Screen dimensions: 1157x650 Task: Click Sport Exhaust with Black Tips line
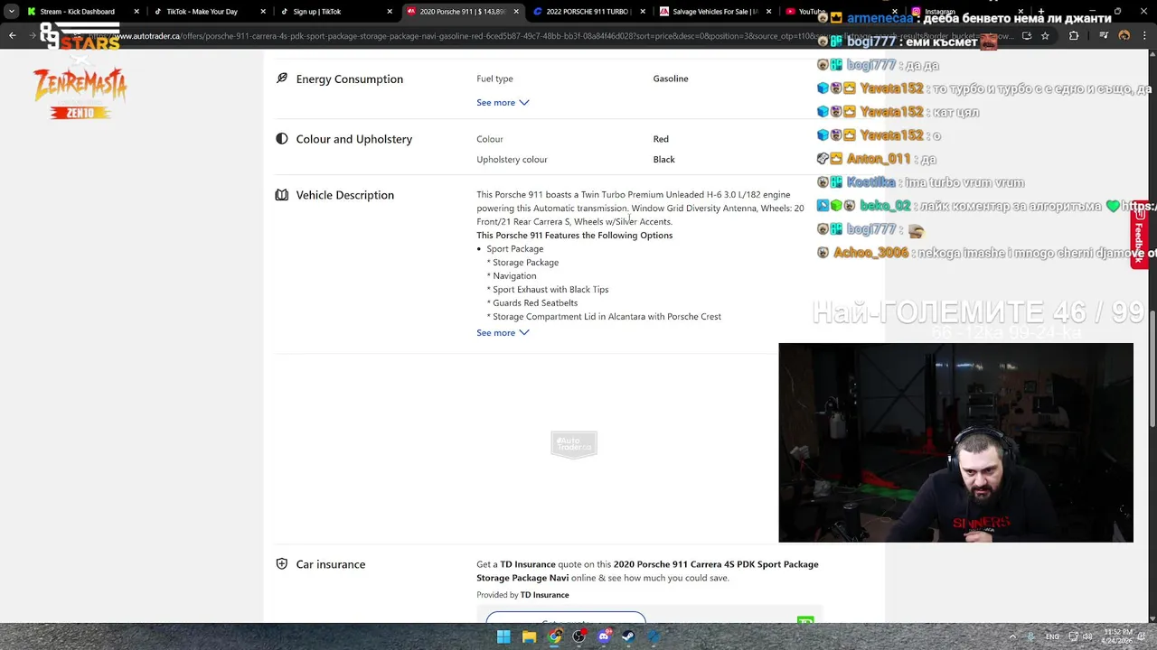pos(548,289)
